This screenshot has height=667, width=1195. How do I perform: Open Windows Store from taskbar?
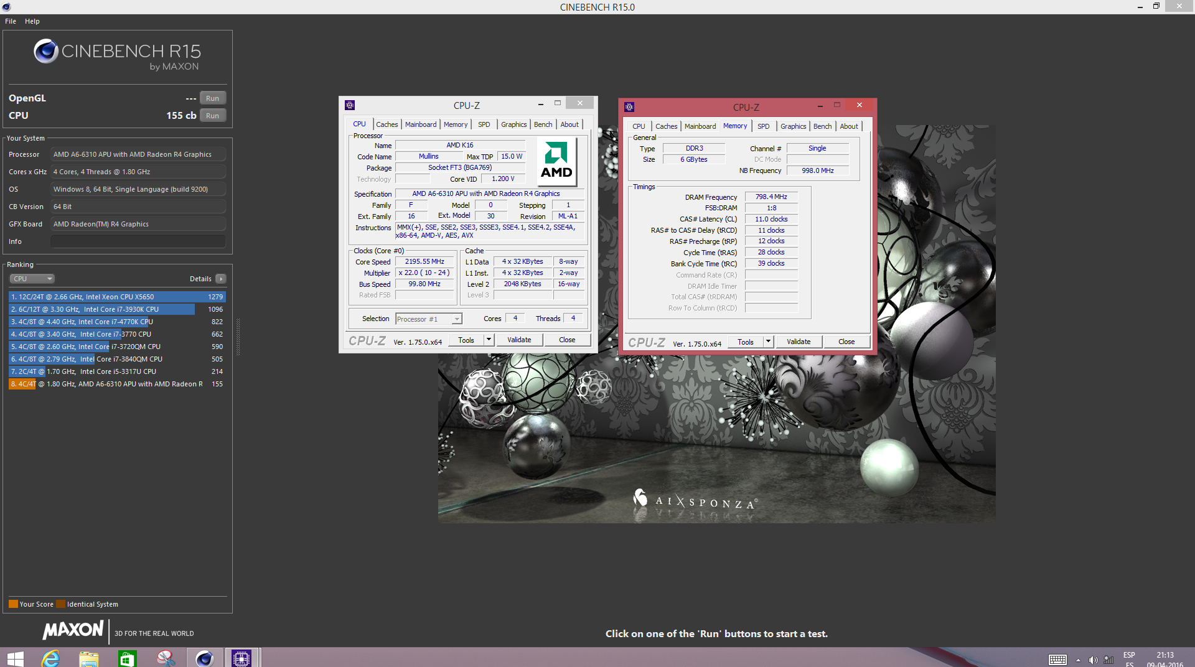[127, 658]
